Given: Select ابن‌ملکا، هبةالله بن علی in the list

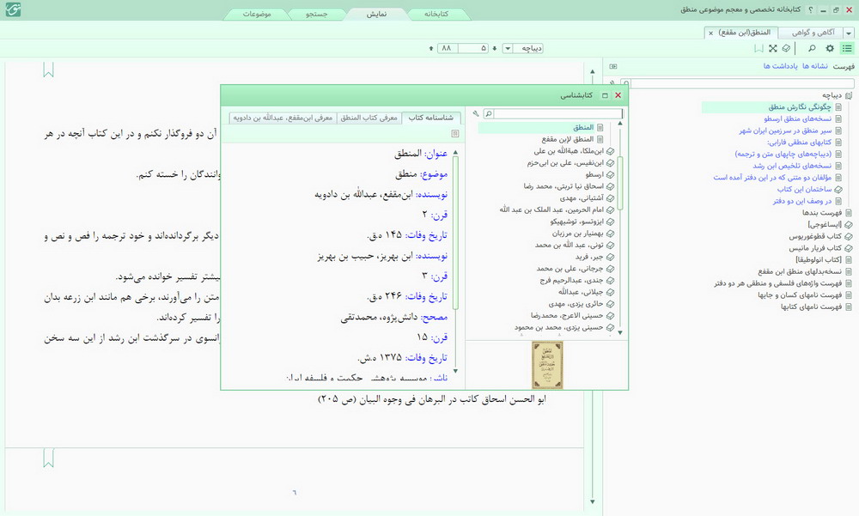Looking at the screenshot, I should click(569, 150).
